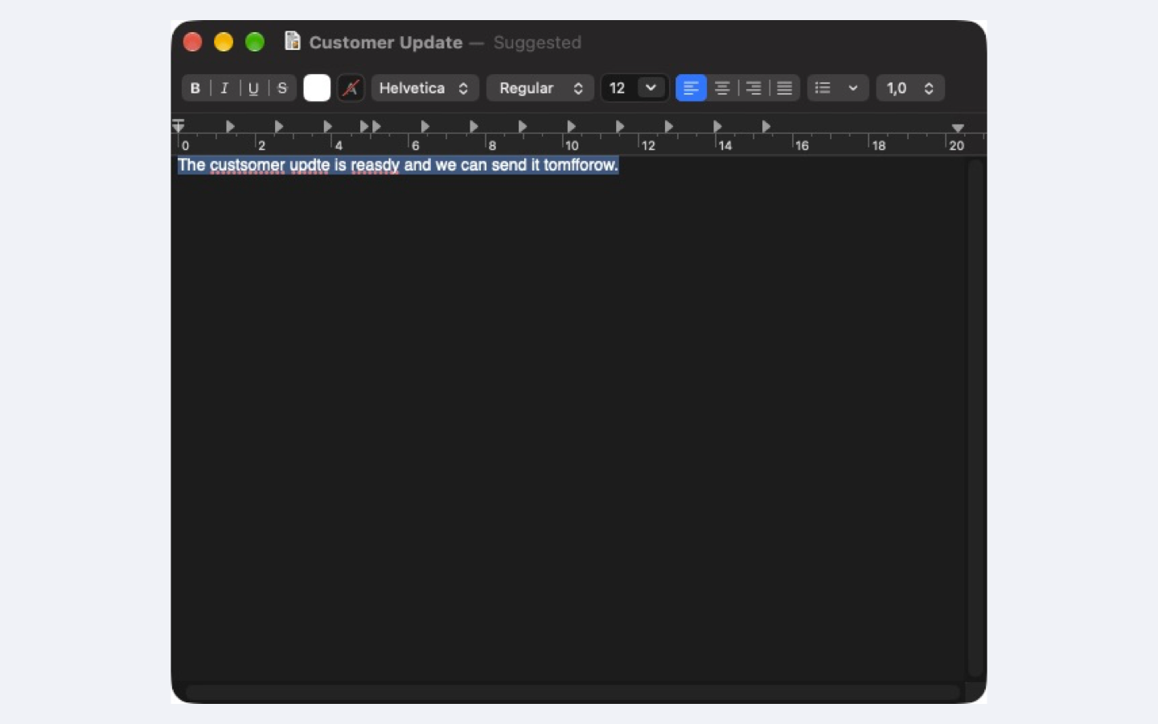
Task: Center align the text
Action: (722, 88)
